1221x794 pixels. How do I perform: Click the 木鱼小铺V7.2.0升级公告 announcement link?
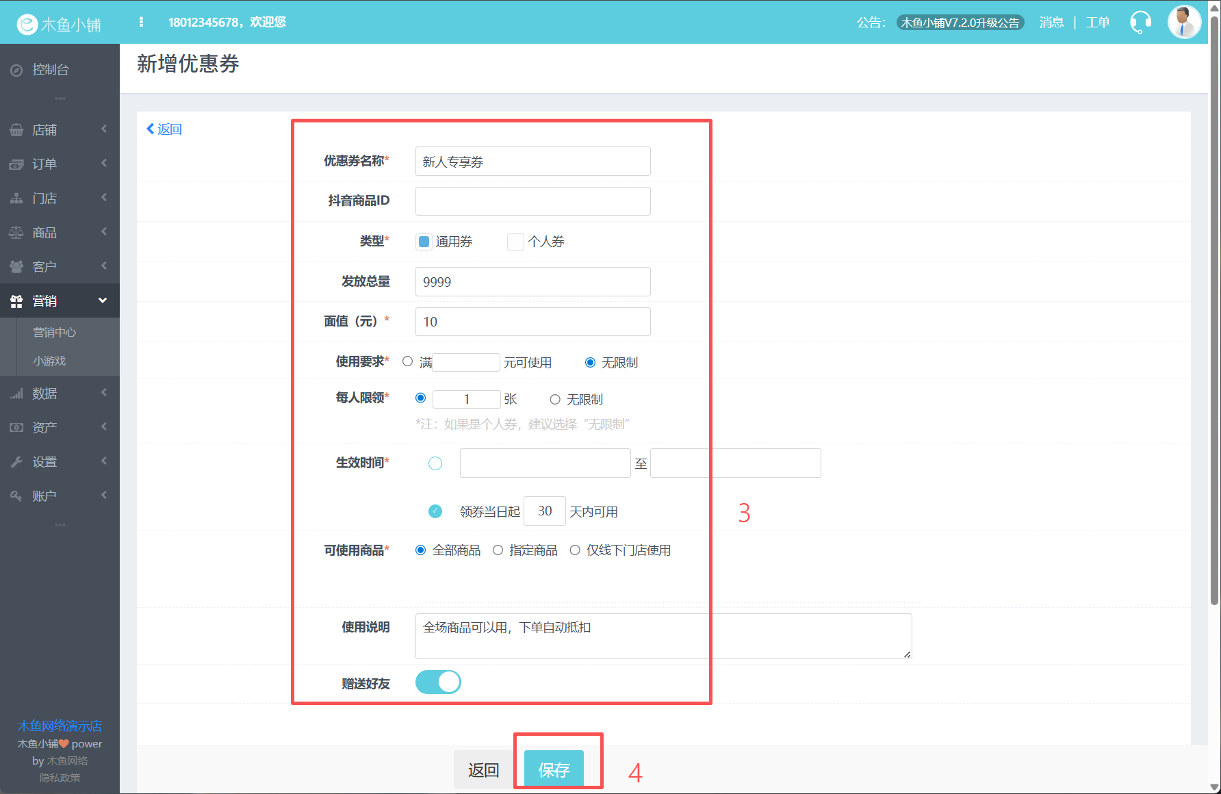(x=960, y=23)
